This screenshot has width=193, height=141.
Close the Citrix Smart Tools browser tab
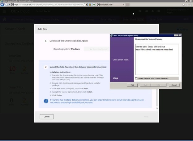pos(123,5)
